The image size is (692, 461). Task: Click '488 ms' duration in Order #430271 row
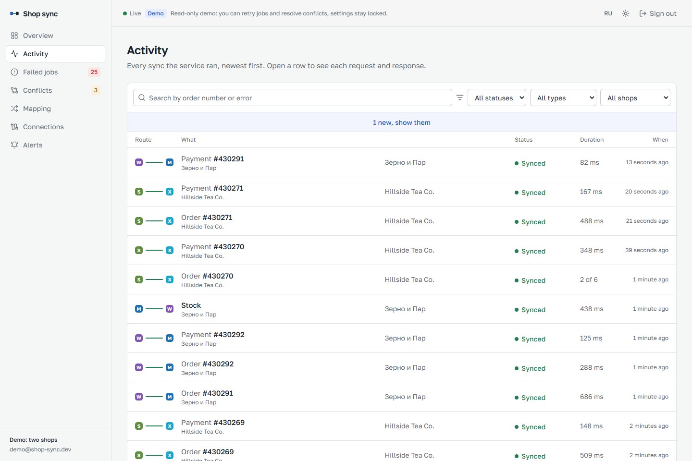click(592, 221)
